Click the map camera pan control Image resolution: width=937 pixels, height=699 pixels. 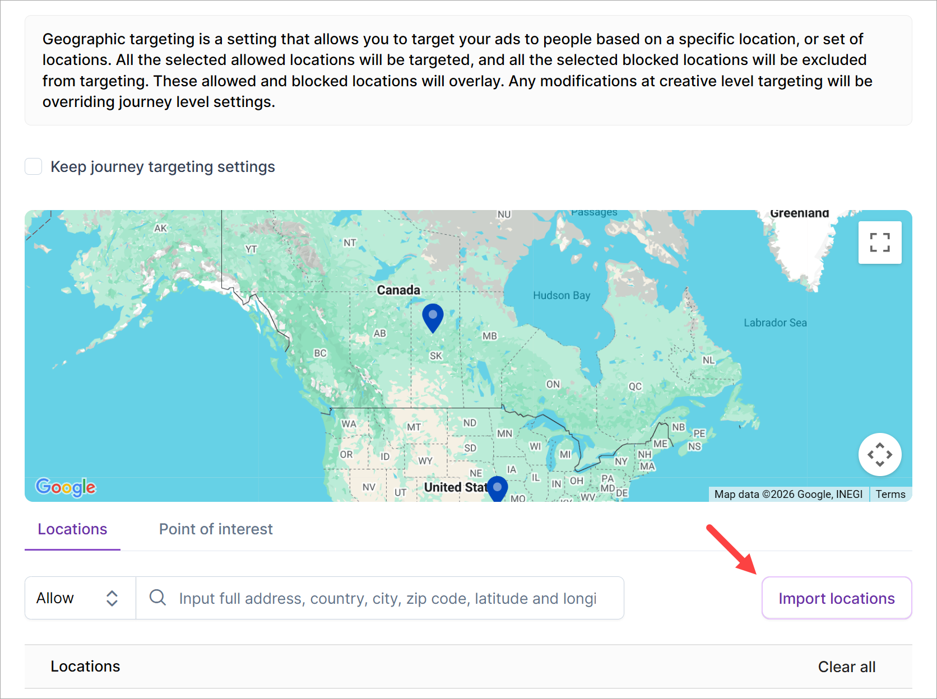(879, 454)
